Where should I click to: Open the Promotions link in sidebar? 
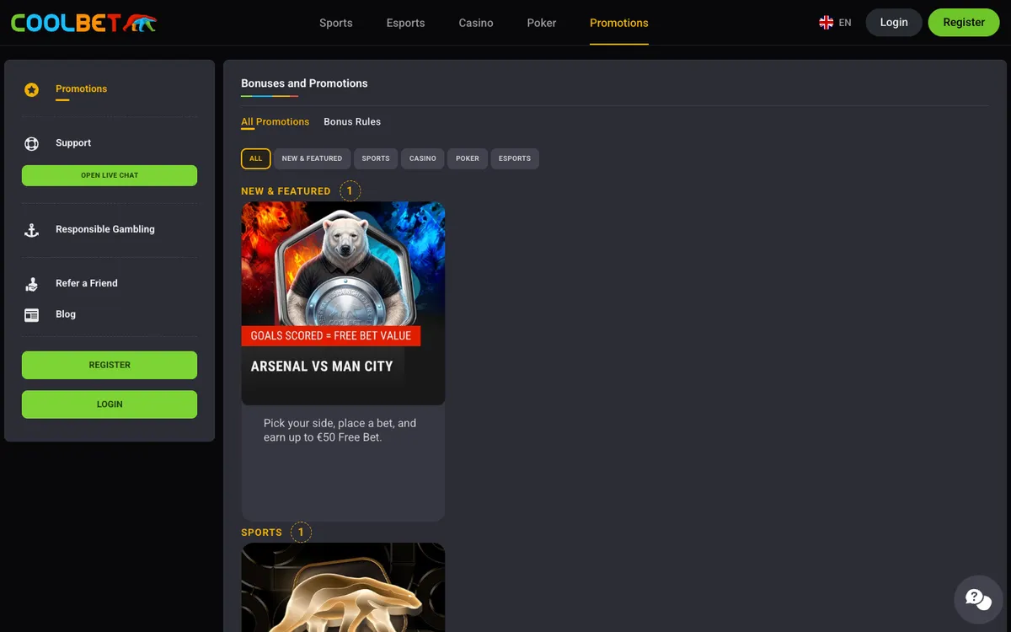pyautogui.click(x=81, y=88)
